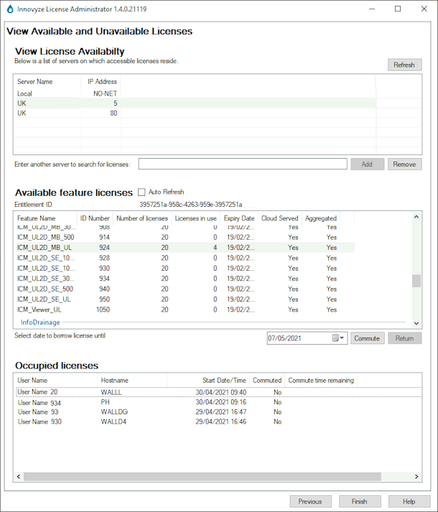Sort by Commuted column header
The height and width of the screenshot is (512, 438).
pyautogui.click(x=267, y=381)
